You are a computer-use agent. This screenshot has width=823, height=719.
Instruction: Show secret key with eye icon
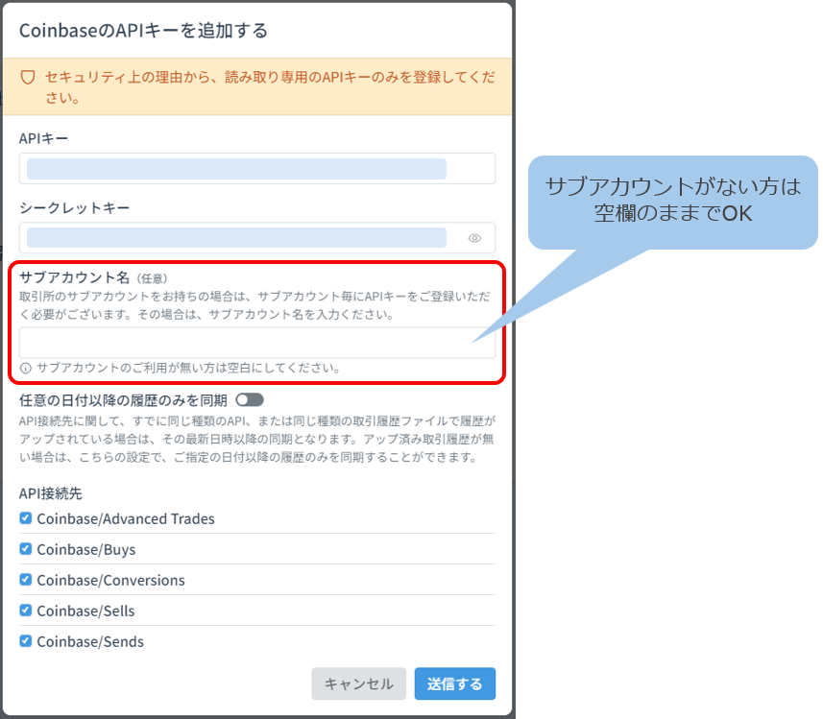pyautogui.click(x=474, y=238)
